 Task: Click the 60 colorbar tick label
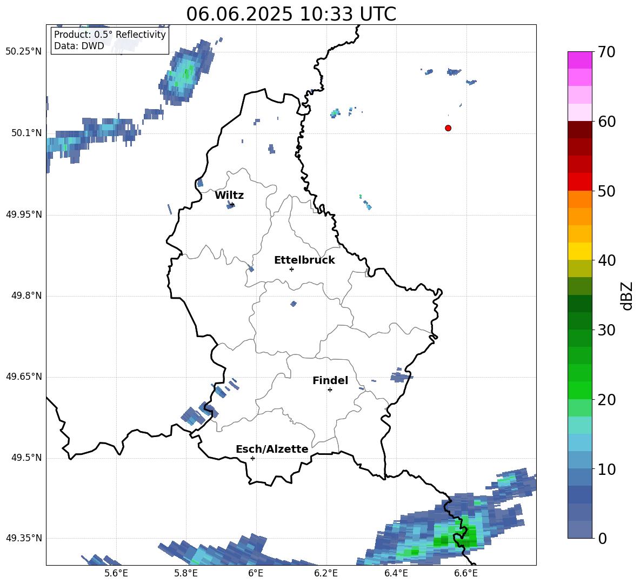pos(606,122)
